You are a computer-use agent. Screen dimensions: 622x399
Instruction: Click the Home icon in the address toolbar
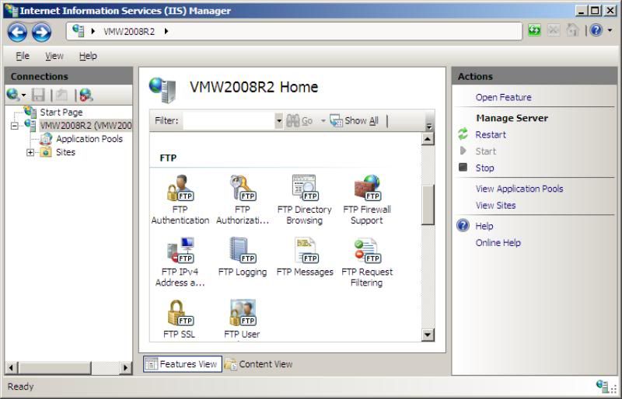(572, 30)
